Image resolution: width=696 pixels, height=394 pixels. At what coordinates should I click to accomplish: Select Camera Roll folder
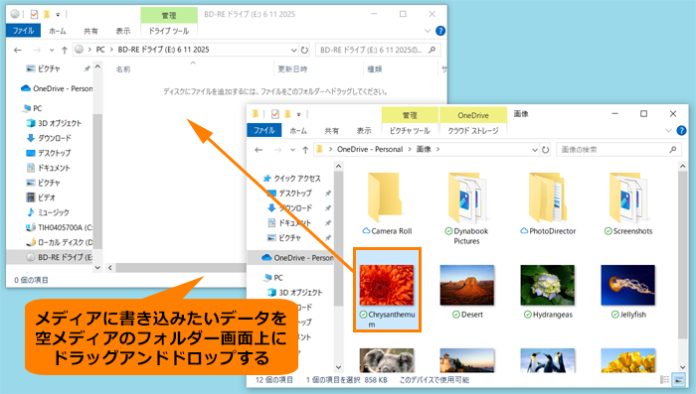point(387,203)
